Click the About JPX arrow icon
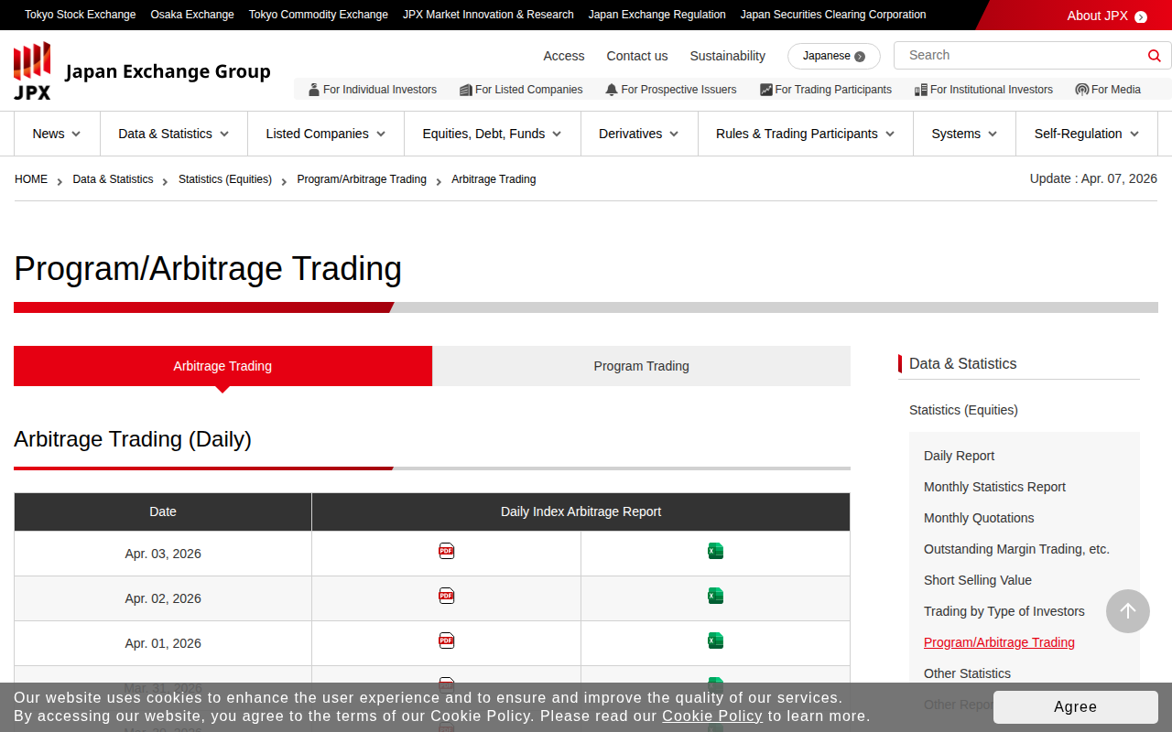Image resolution: width=1172 pixels, height=732 pixels. (x=1141, y=16)
